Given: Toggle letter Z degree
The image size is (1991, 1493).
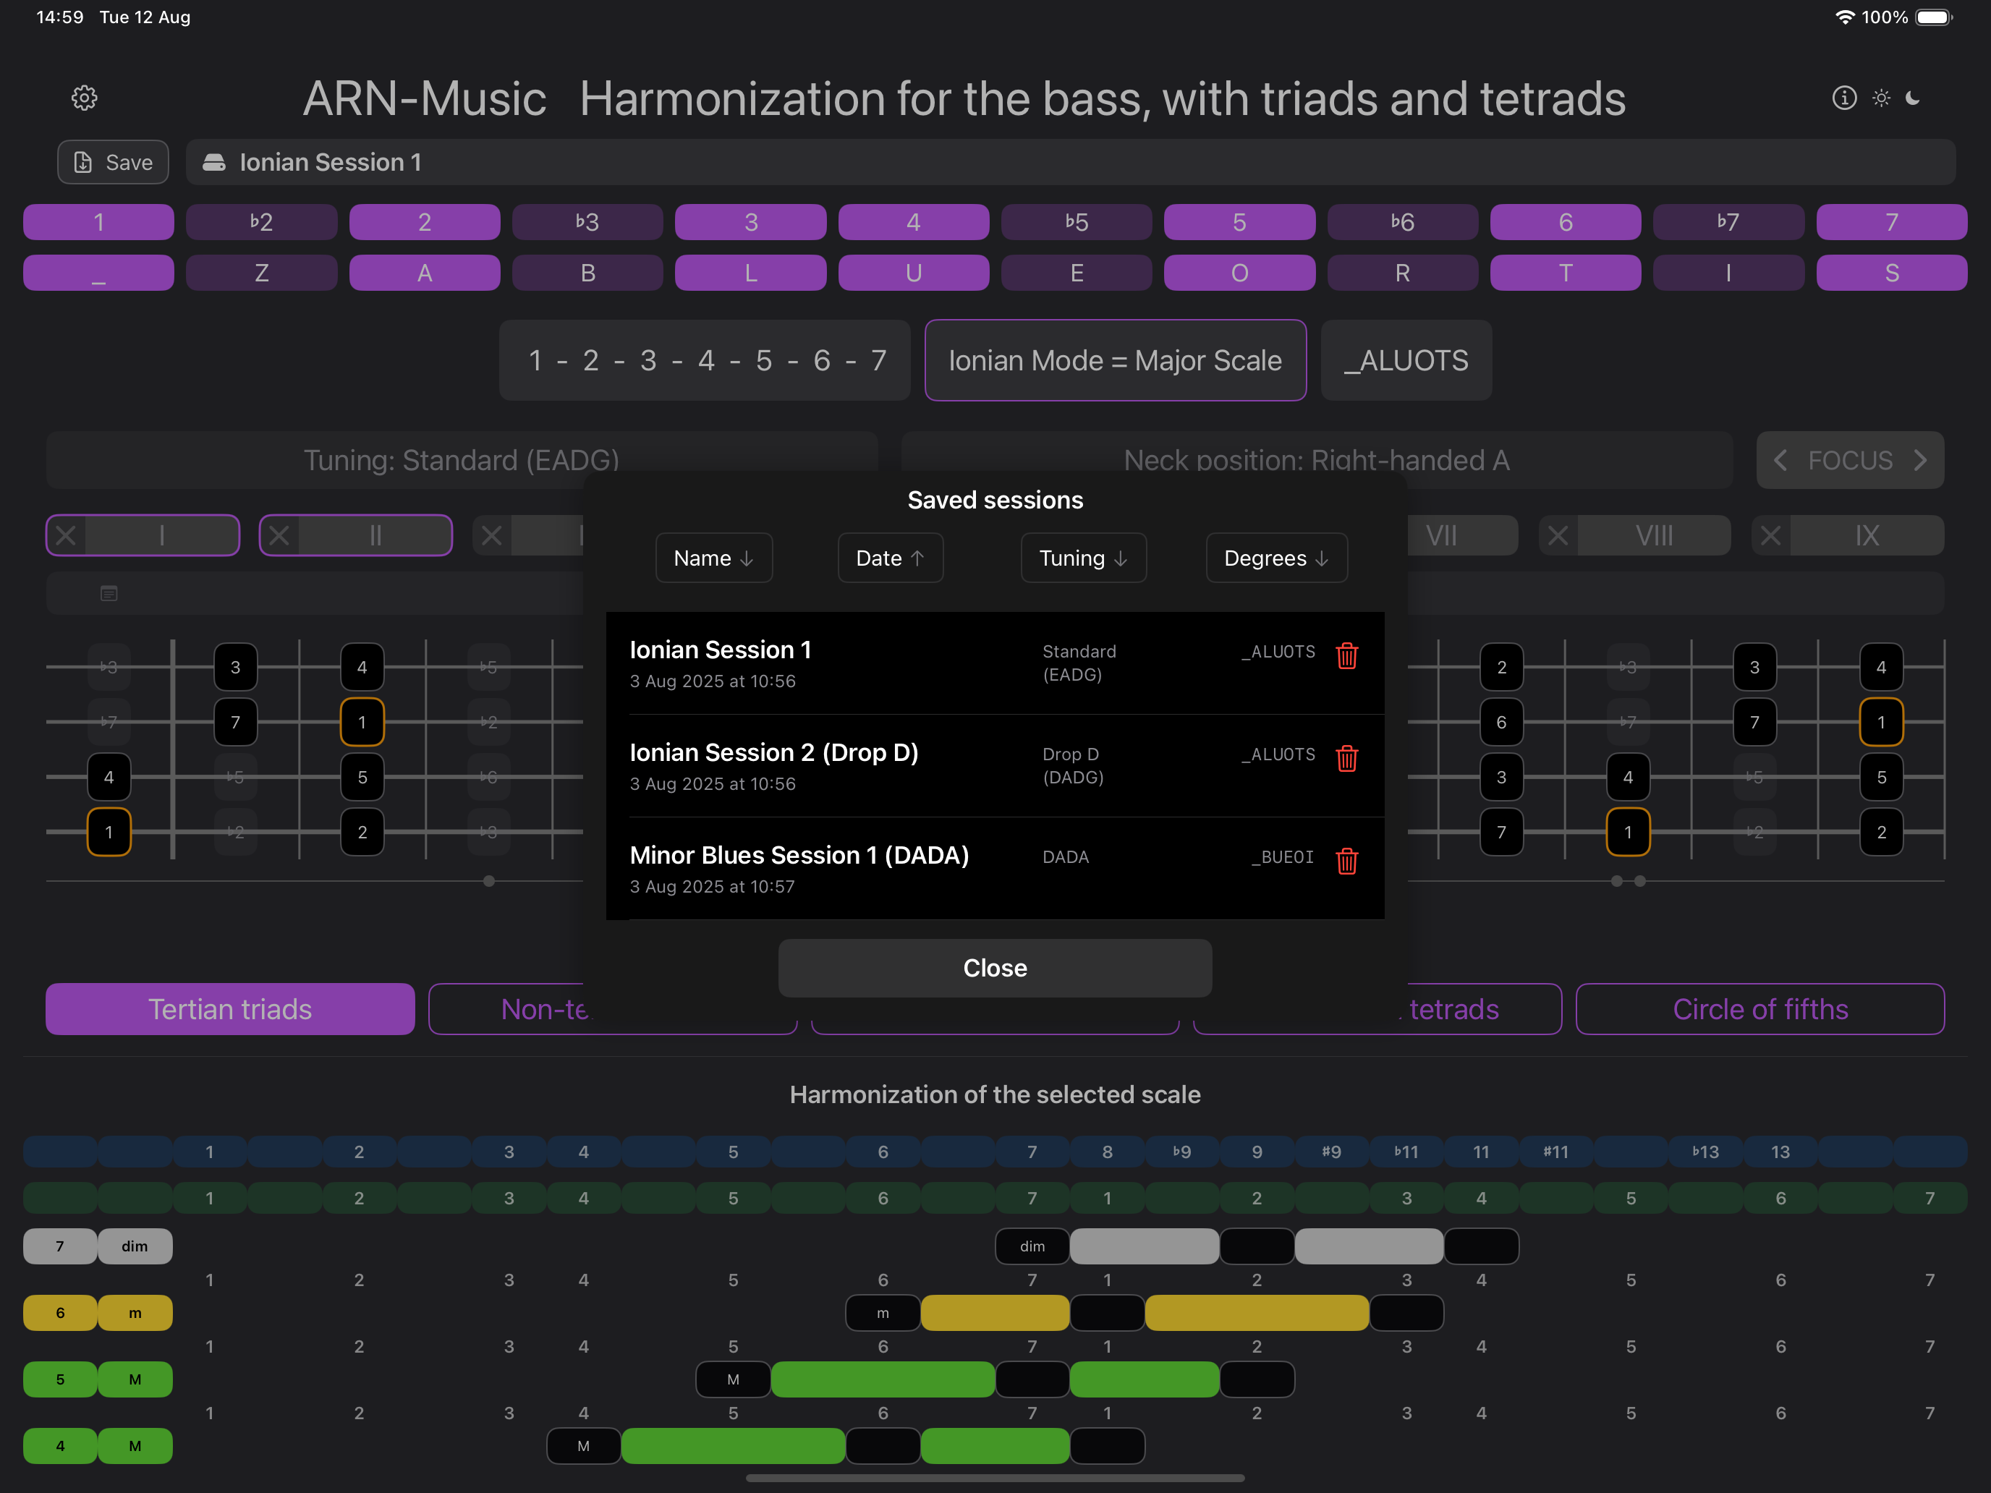Looking at the screenshot, I should [261, 273].
